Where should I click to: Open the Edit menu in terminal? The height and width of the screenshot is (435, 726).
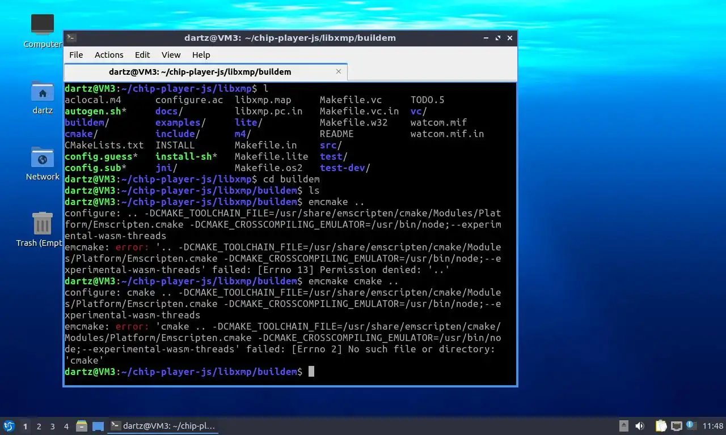(x=142, y=55)
